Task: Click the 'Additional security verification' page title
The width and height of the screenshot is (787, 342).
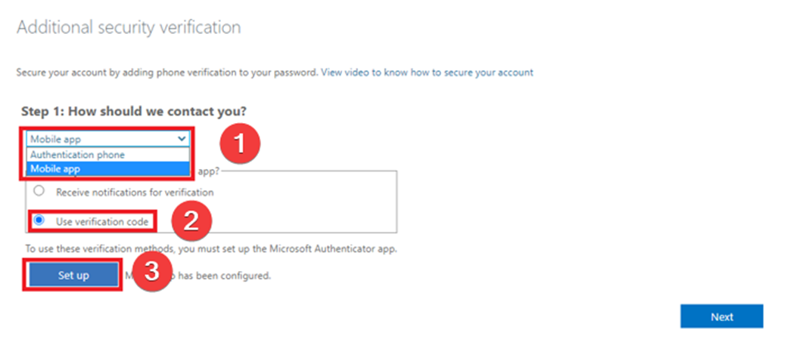Action: pos(129,28)
